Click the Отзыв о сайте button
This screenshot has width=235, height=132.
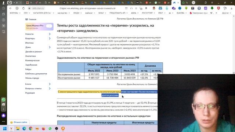point(19,122)
